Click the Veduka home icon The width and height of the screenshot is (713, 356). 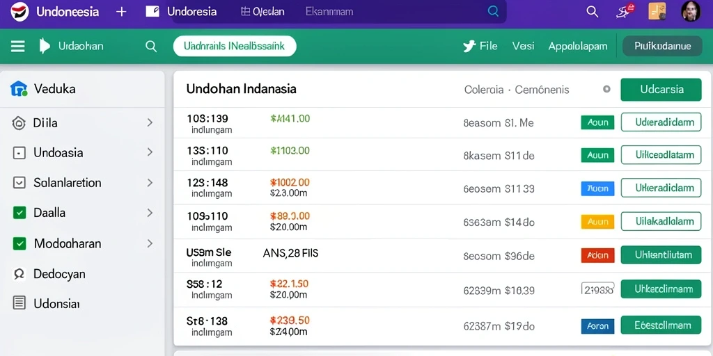[x=19, y=88]
